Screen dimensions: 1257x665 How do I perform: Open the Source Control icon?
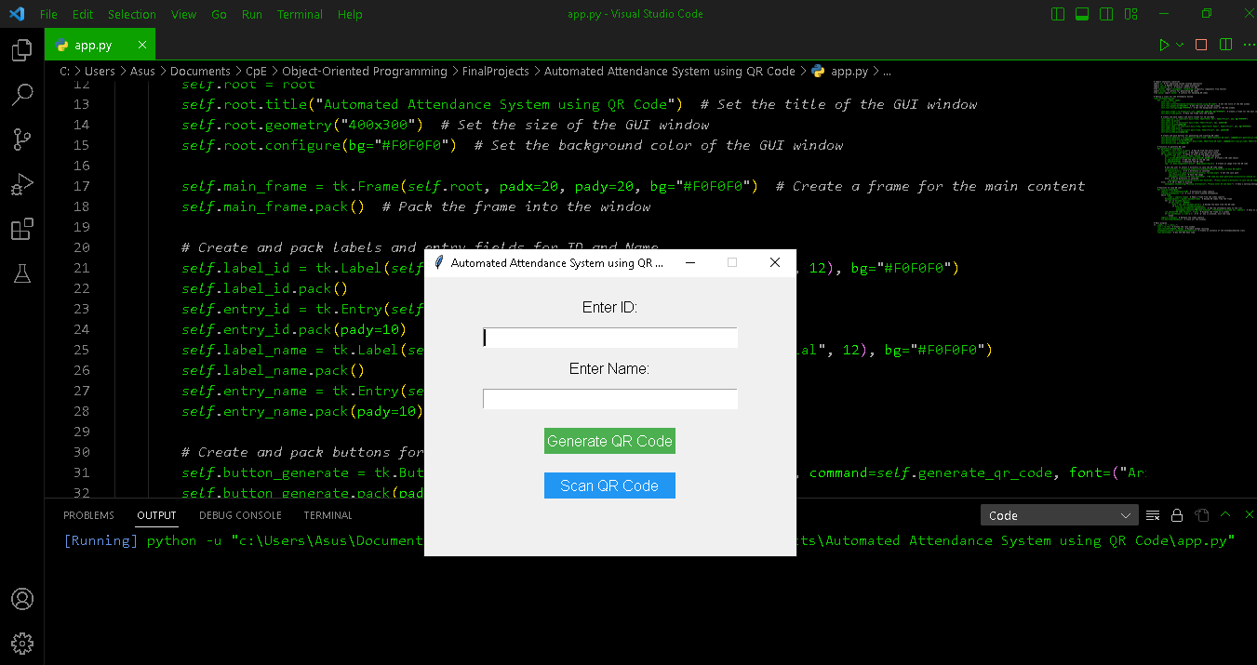click(x=21, y=139)
